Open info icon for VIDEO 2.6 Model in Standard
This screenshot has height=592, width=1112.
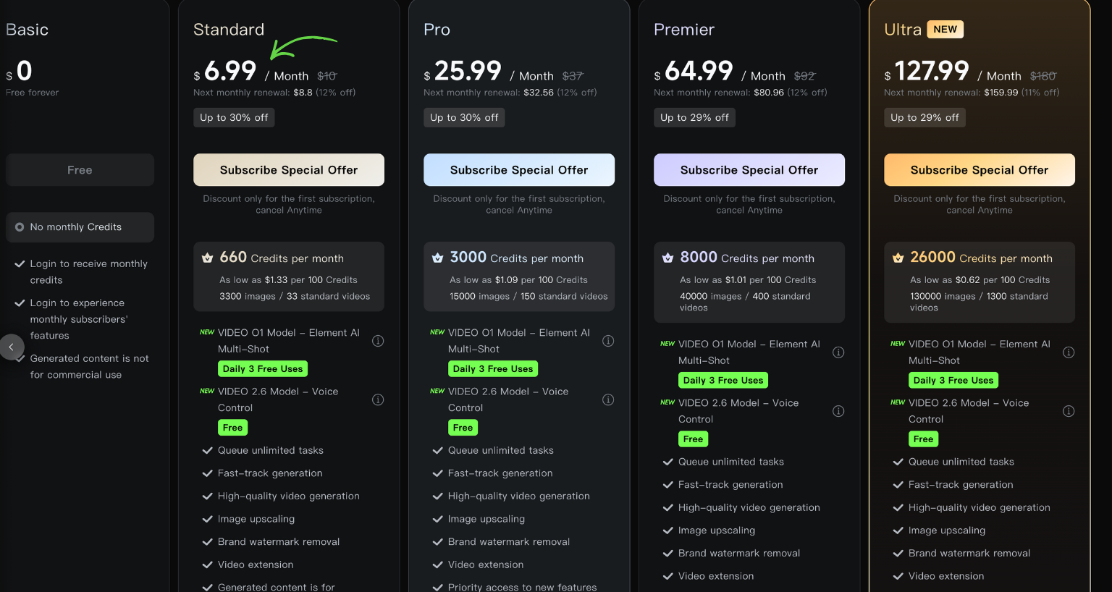click(x=378, y=399)
